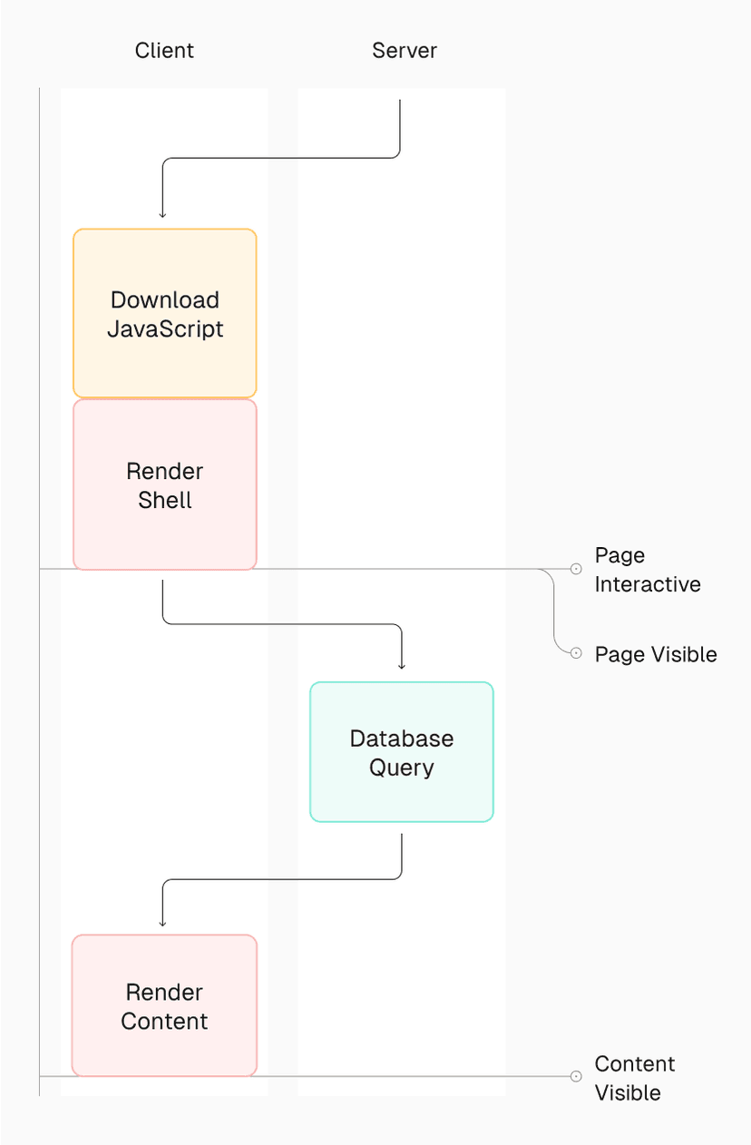Select the Server column header

404,51
